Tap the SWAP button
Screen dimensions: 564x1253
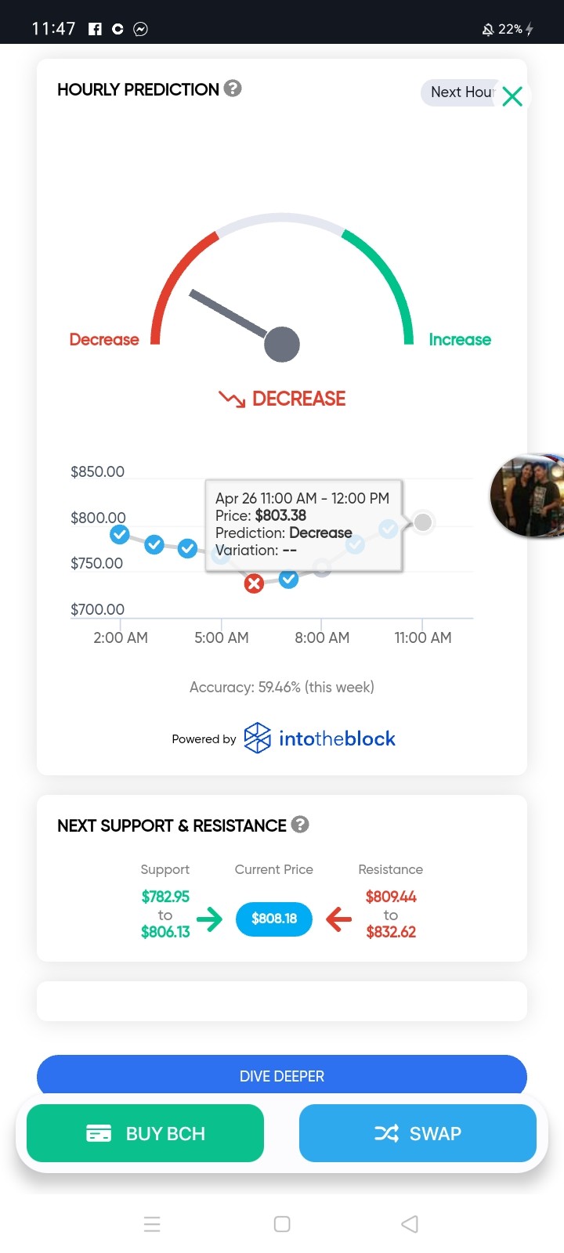418,1133
